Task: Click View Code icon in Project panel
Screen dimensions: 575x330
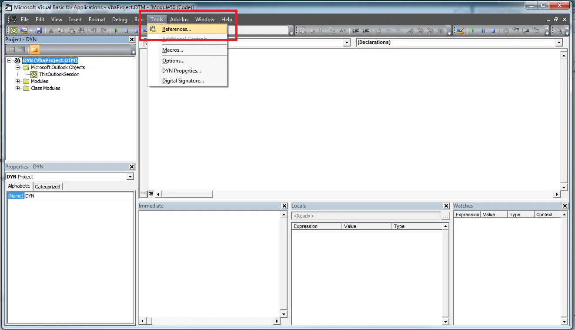Action: pyautogui.click(x=12, y=49)
